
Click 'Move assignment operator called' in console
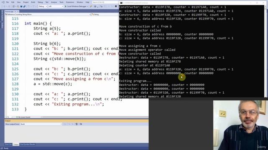point(147,50)
